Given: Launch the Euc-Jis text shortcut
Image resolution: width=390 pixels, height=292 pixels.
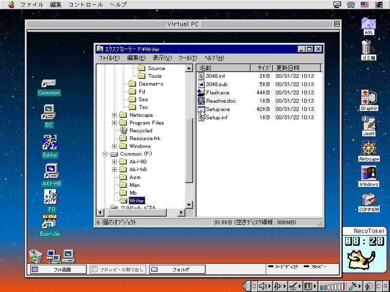Looking at the screenshot, I should (49, 221).
